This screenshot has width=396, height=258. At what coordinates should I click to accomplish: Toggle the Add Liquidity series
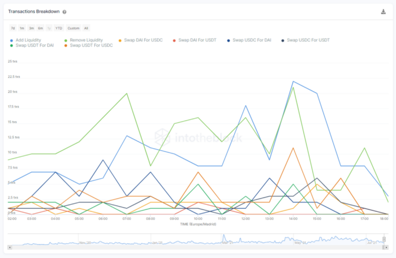coord(27,40)
